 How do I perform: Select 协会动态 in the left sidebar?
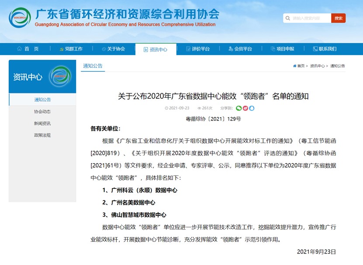coord(42,112)
